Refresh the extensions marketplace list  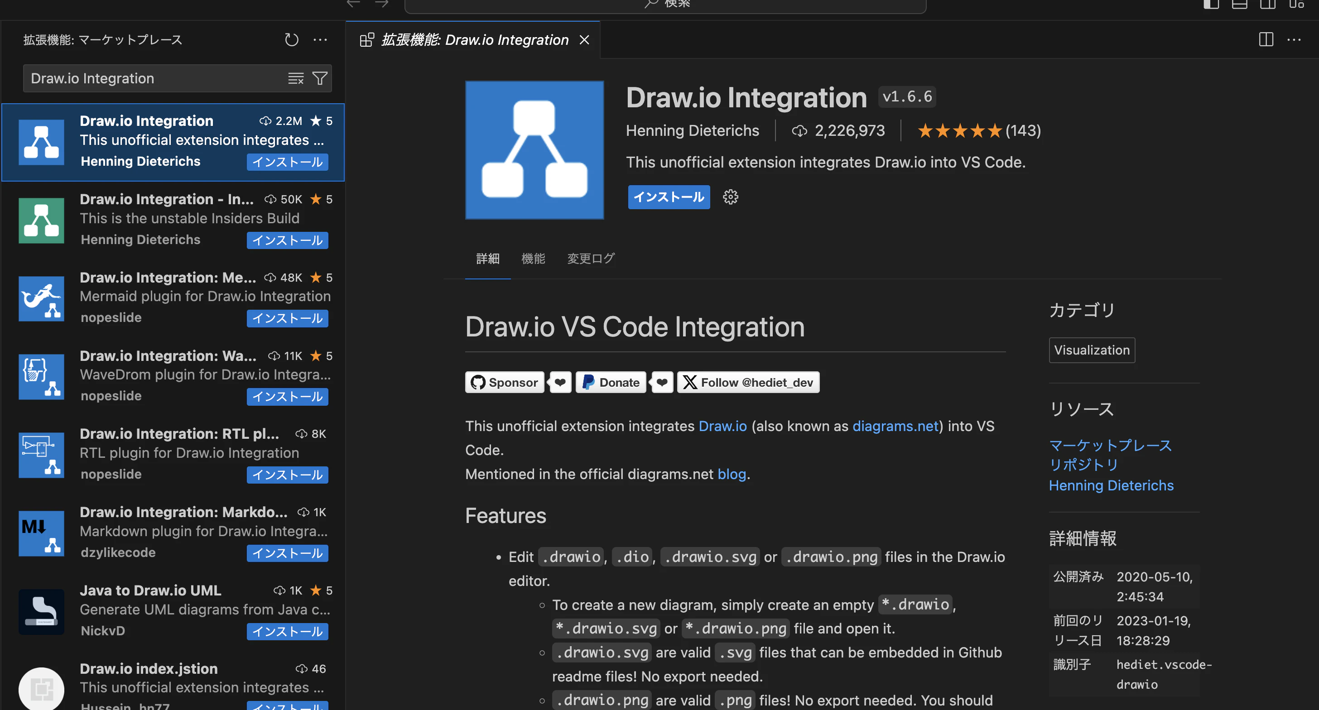(291, 39)
